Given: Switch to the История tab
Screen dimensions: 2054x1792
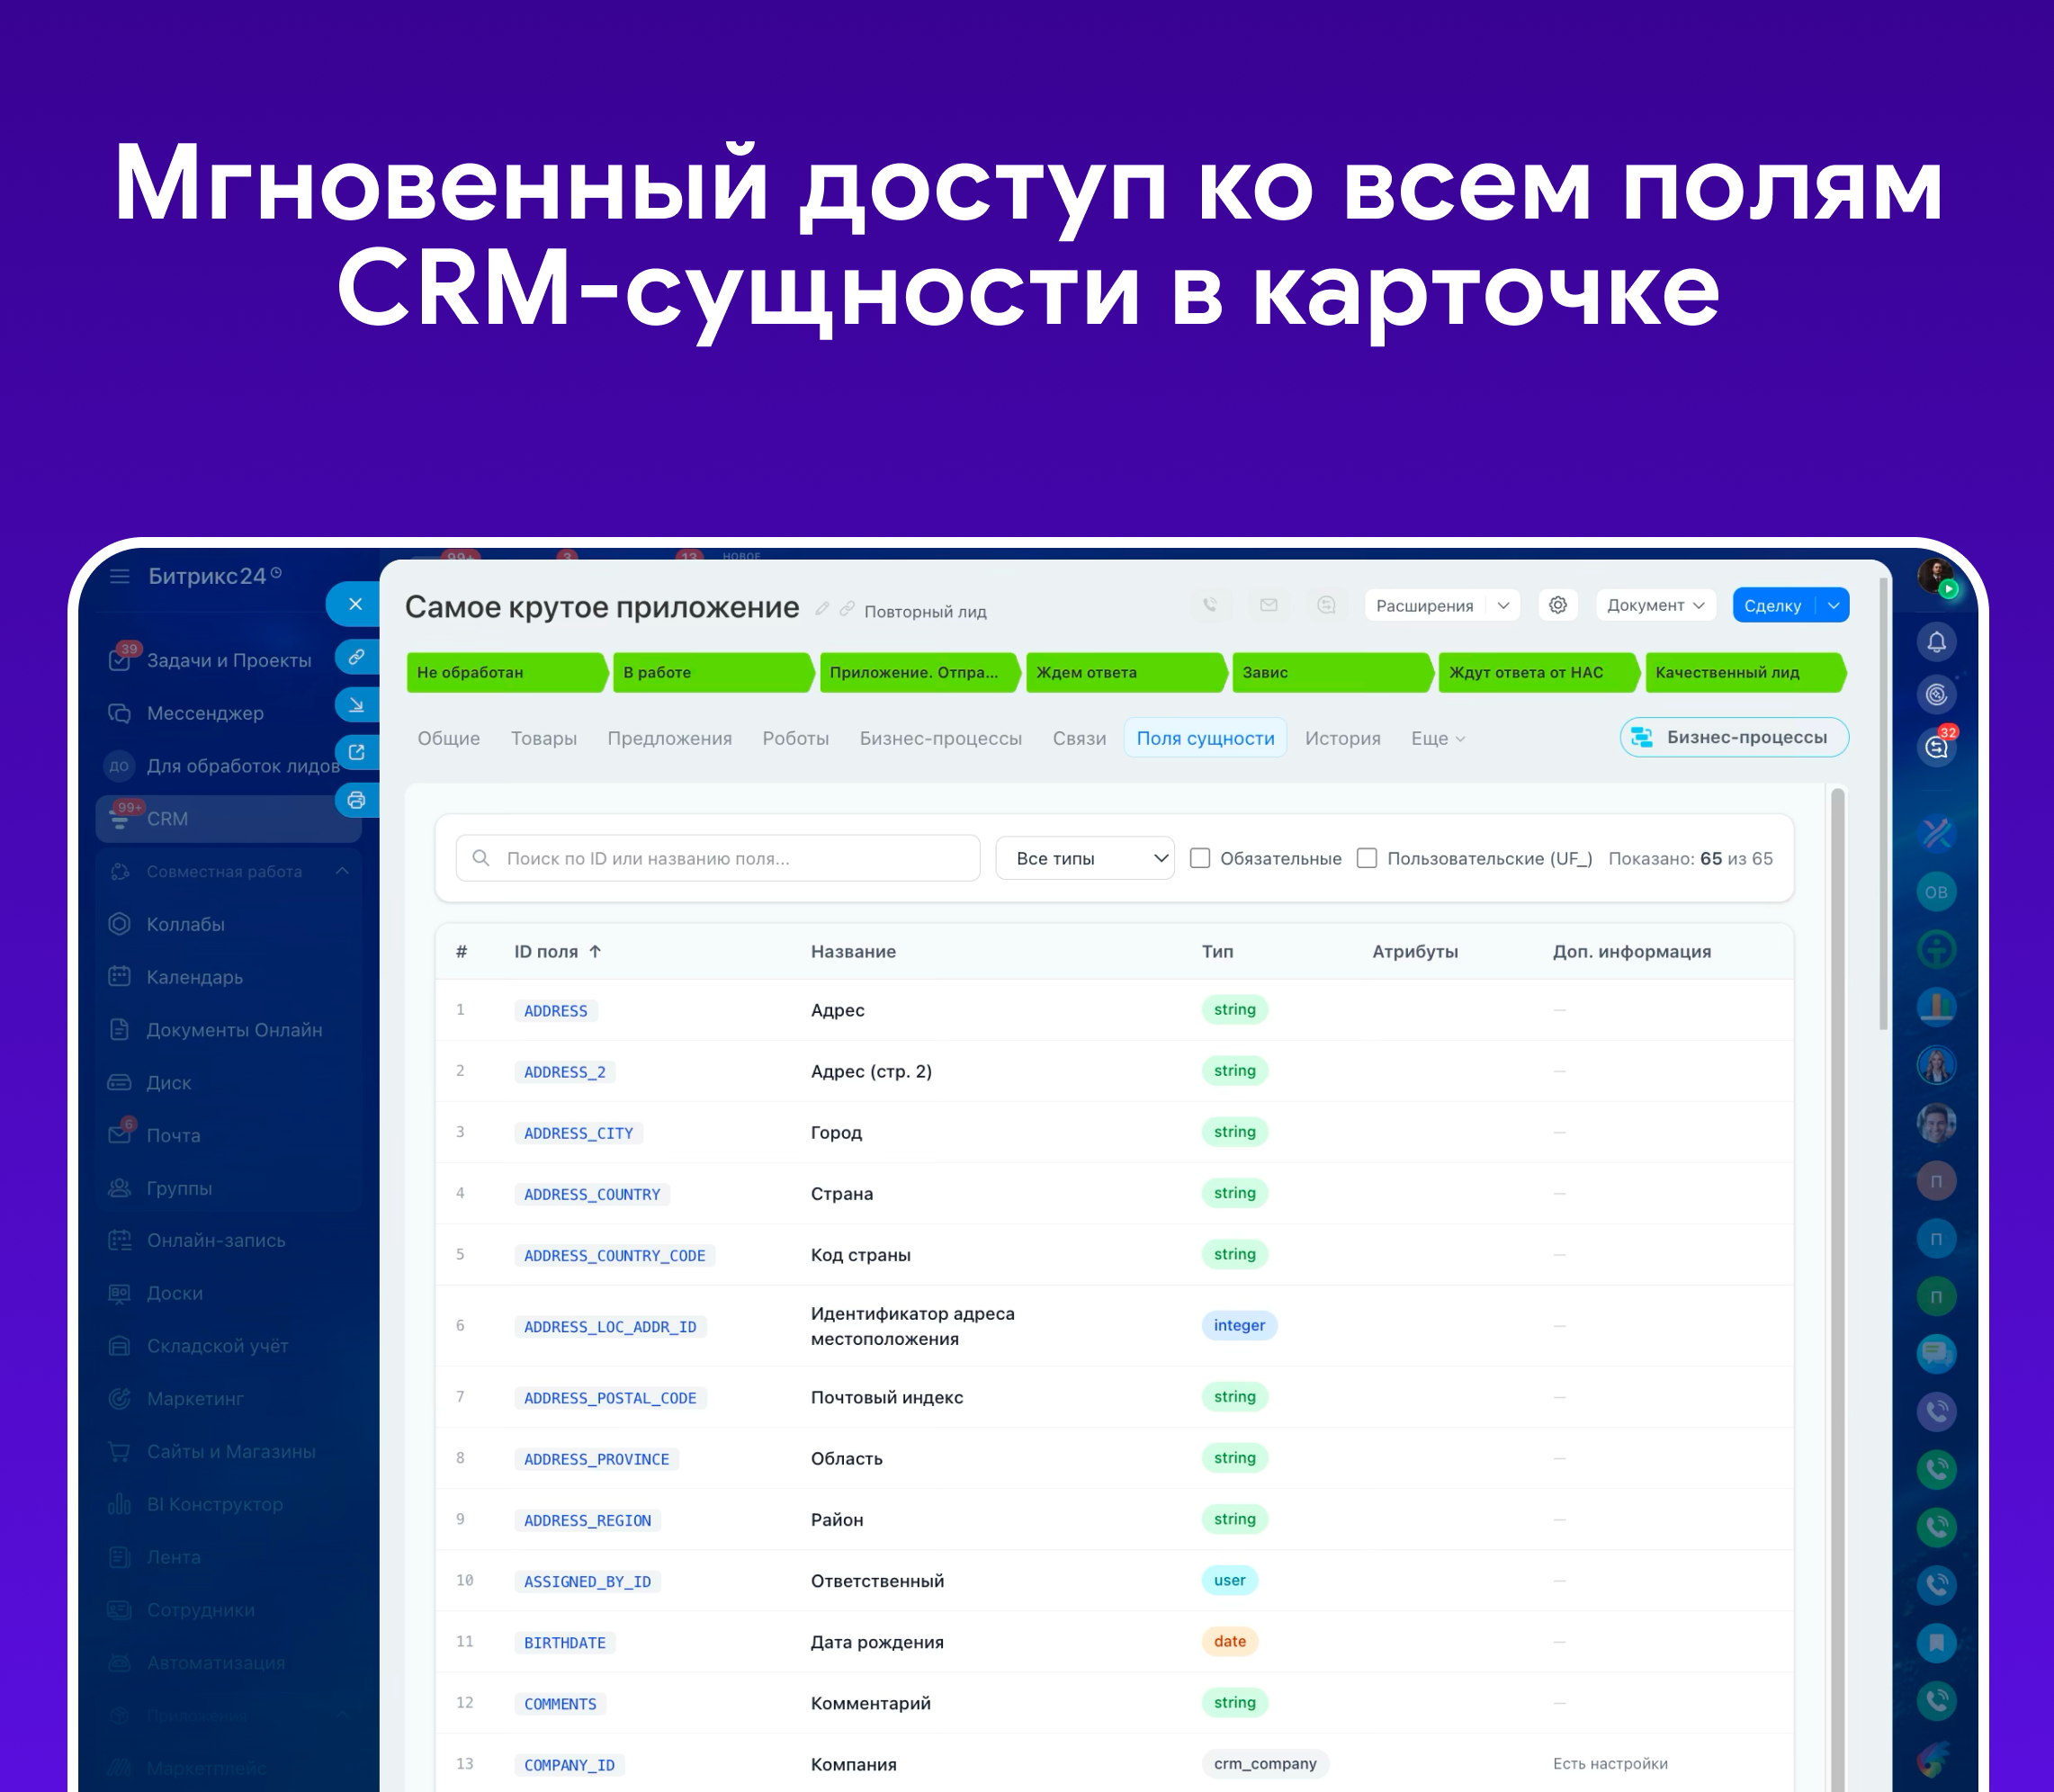Looking at the screenshot, I should (1342, 738).
